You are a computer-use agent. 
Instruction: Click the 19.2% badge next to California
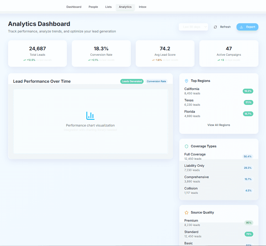click(248, 91)
